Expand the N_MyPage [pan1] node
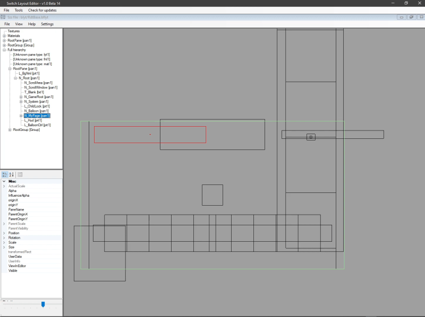Image resolution: width=425 pixels, height=317 pixels. click(21, 116)
